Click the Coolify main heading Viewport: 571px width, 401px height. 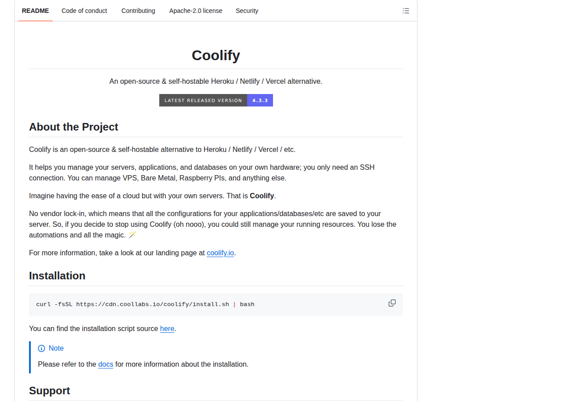click(216, 55)
